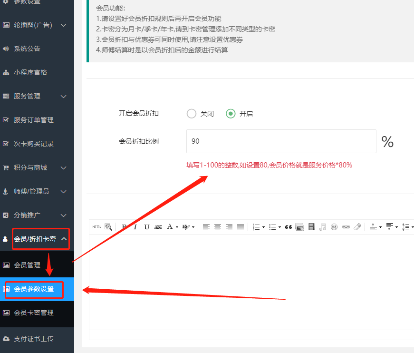The height and width of the screenshot is (353, 414).
Task: Insert a bulleted list
Action: [x=272, y=227]
